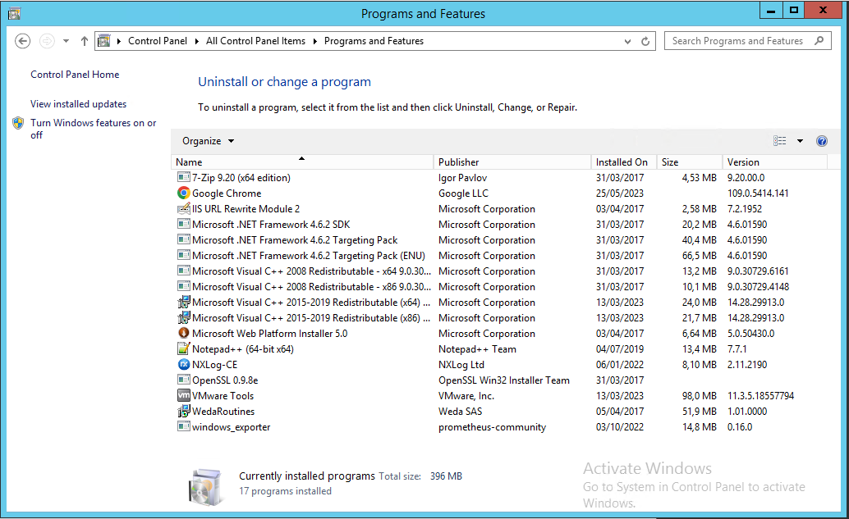Expand the arrow before Control Panel breadcrumb
Image resolution: width=849 pixels, height=519 pixels.
tap(118, 41)
